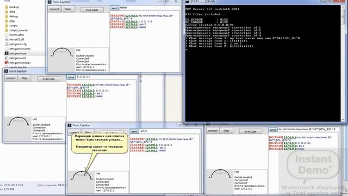Click console line 'PHP Server (C) roxblnfk 2011'
Viewport: 348px width, 196px height.
212,9
